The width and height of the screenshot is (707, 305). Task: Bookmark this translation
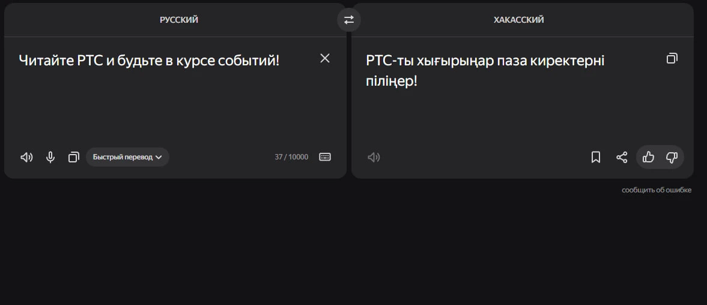tap(596, 158)
